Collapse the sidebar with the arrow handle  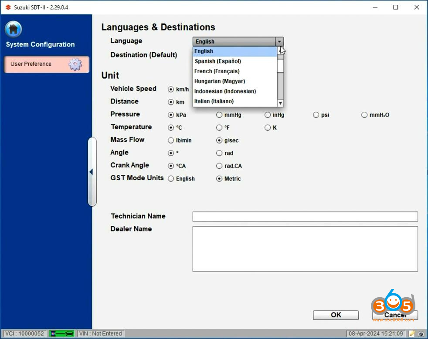(92, 172)
